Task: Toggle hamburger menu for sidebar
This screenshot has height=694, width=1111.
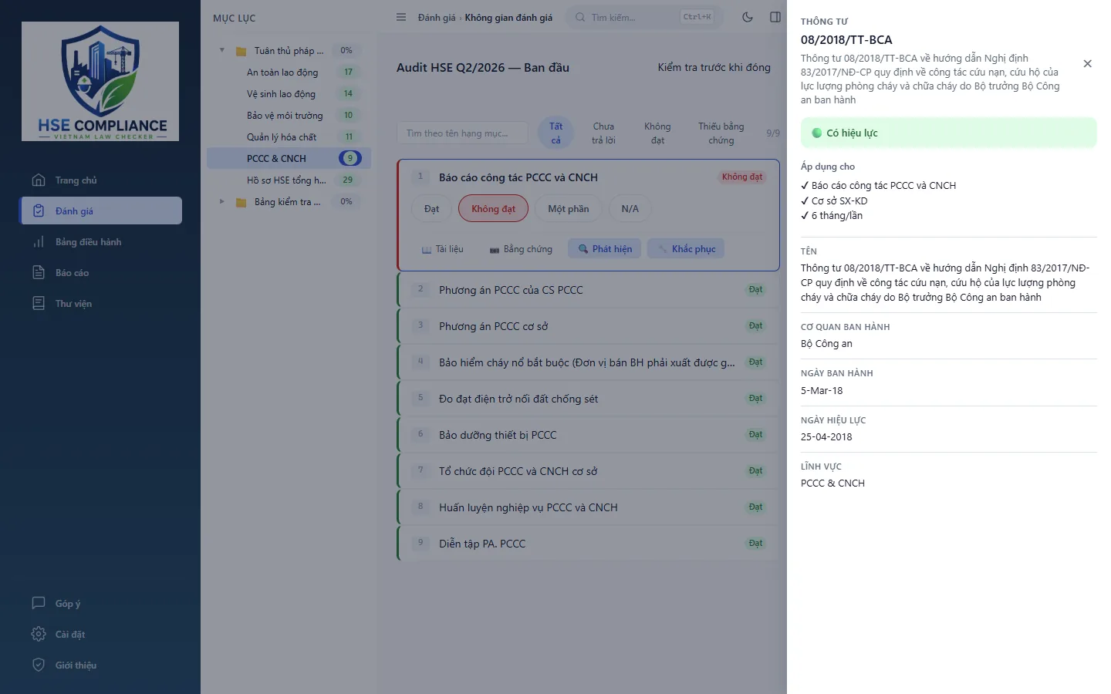Action: 401,17
